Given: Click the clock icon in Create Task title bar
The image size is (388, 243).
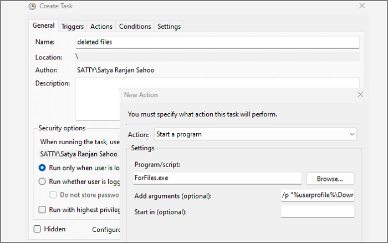Looking at the screenshot, I should pos(32,6).
